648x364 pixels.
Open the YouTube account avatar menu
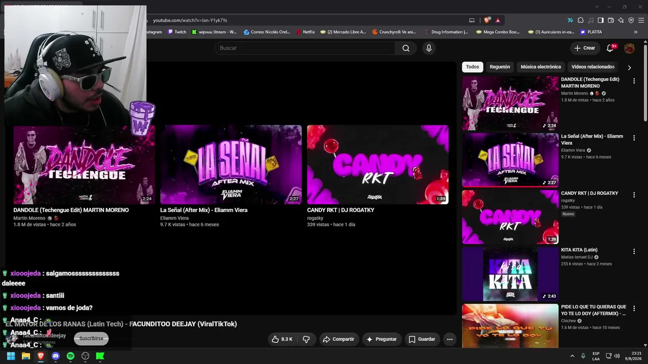point(629,48)
